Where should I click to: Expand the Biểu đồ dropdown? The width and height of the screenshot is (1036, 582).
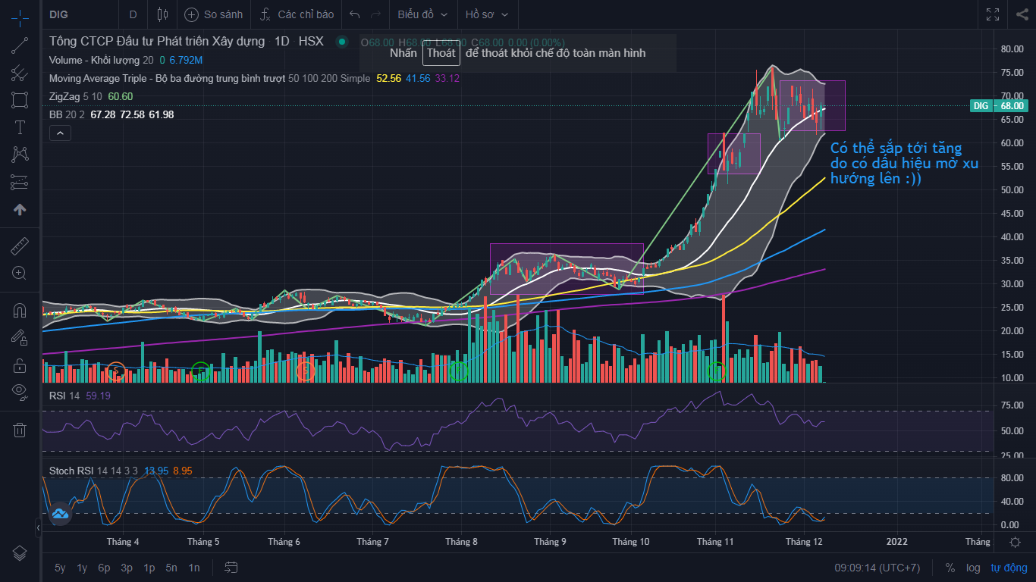422,14
